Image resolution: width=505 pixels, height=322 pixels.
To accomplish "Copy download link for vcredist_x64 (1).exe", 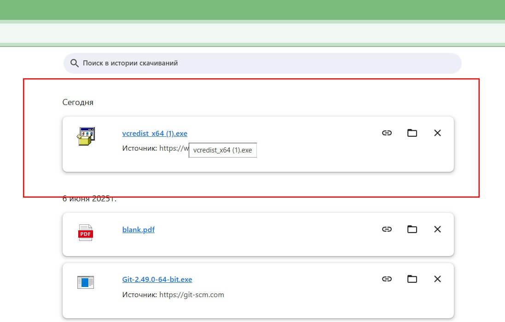I will (x=387, y=133).
